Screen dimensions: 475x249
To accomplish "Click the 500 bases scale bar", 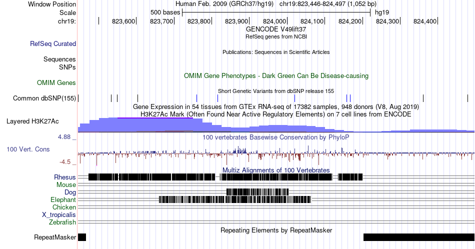I will tap(276, 12).
